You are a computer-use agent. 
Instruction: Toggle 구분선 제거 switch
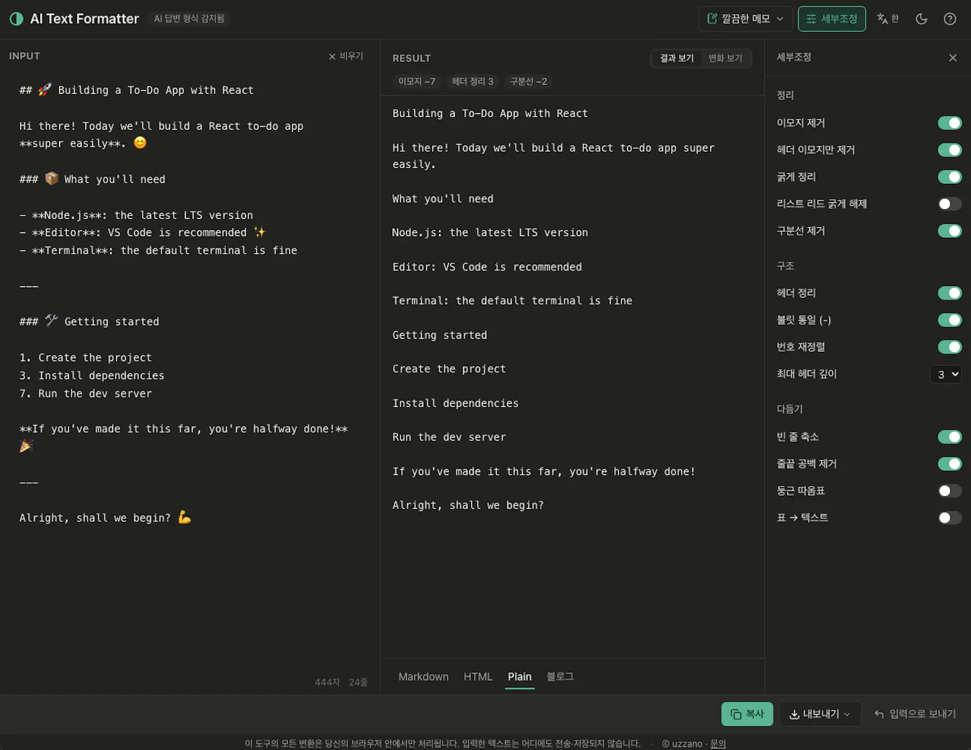950,231
